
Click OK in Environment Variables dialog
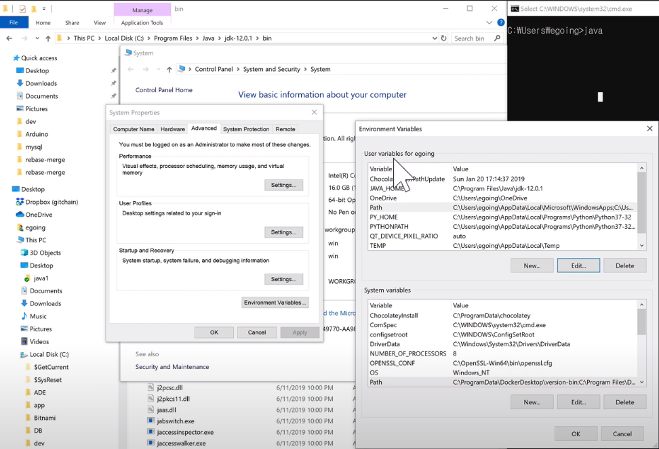576,434
